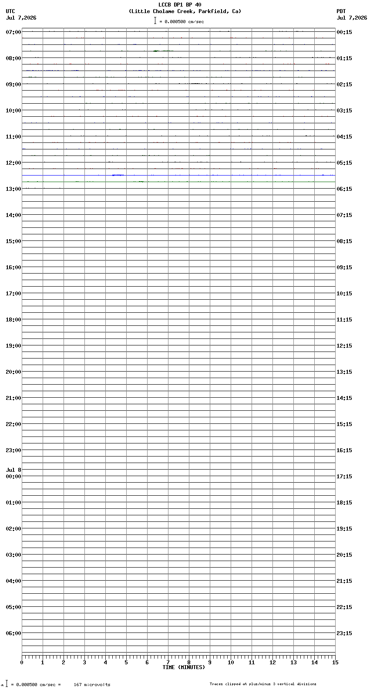Click the '23:15' PDT time label
The height and width of the screenshot is (690, 370).
pyautogui.click(x=344, y=633)
